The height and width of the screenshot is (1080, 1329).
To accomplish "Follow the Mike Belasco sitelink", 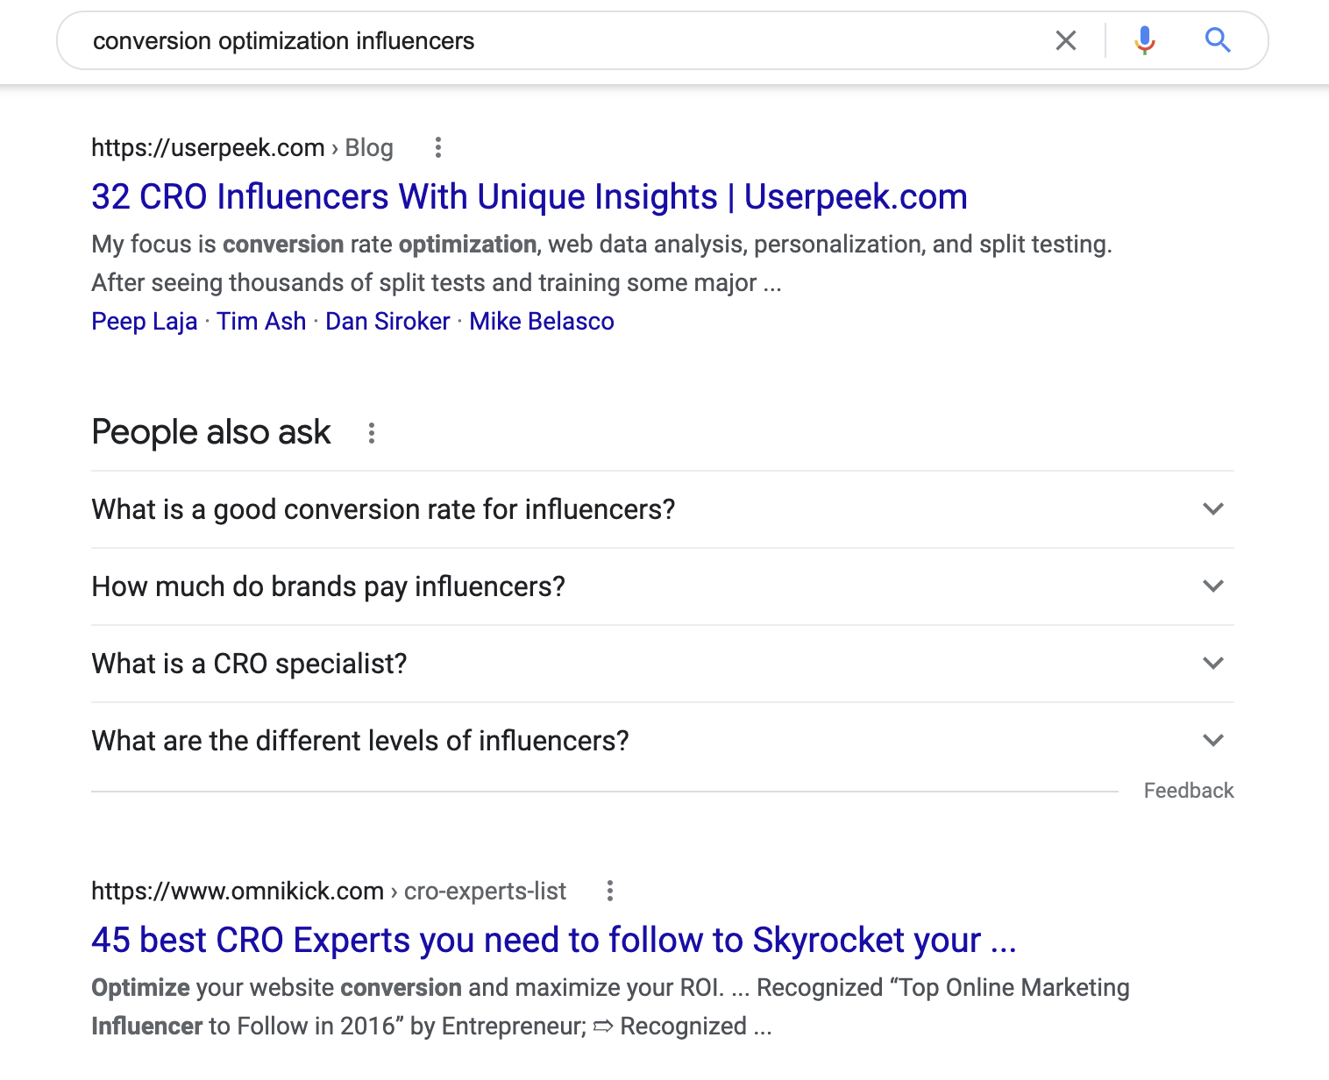I will pyautogui.click(x=542, y=321).
